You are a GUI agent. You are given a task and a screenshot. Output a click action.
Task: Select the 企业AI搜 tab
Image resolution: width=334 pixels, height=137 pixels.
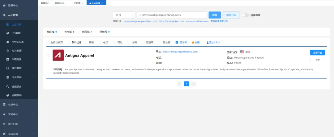click(96, 3)
